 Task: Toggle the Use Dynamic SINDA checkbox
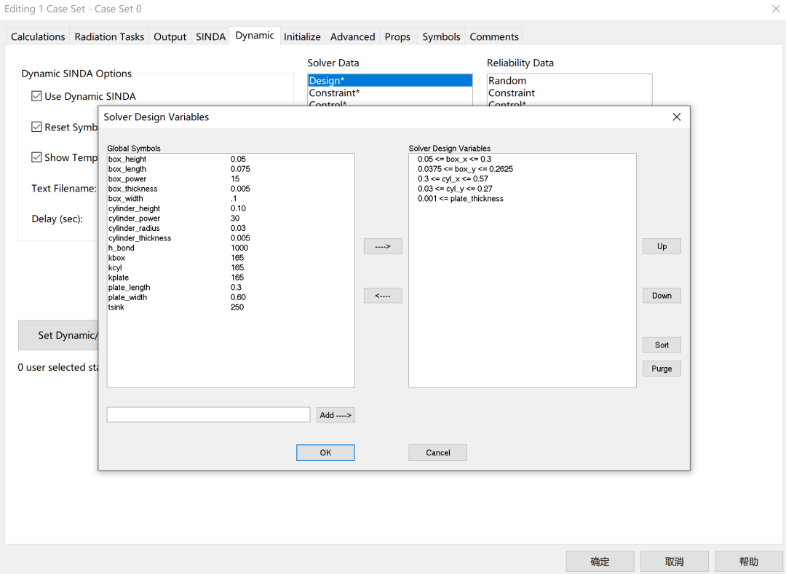(36, 96)
